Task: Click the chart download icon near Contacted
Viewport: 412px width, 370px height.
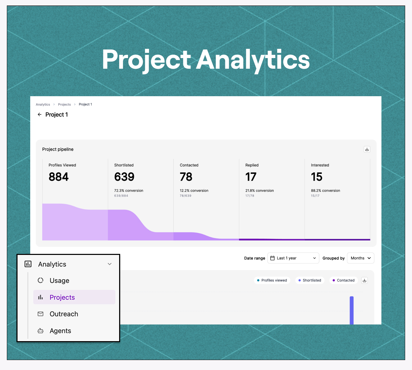Action: pyautogui.click(x=365, y=280)
